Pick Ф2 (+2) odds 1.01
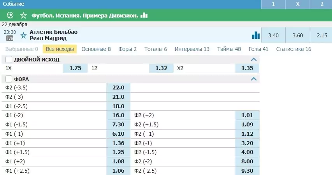 pyautogui.click(x=247, y=115)
